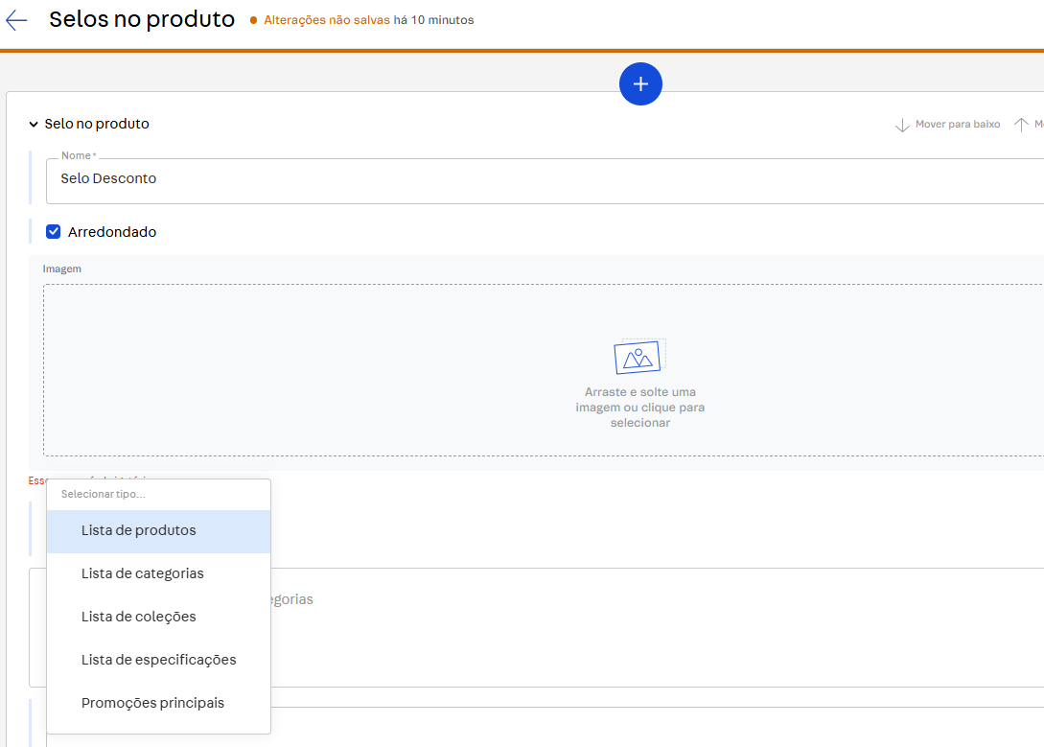
Task: Toggle the Arredondado checkbox
Action: click(x=54, y=232)
